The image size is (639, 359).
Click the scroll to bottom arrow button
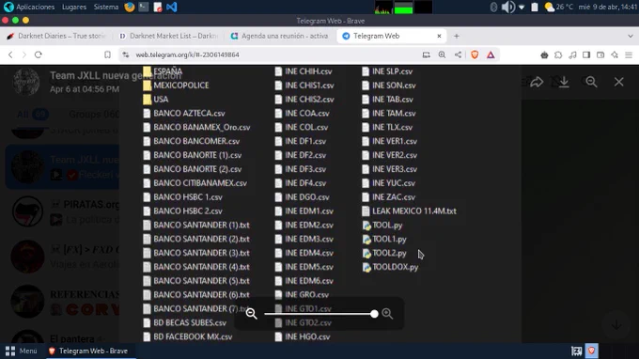616,325
